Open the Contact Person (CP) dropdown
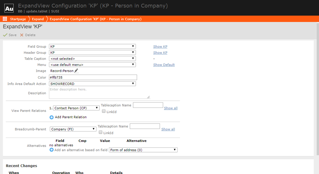The width and height of the screenshot is (319, 174). pos(76,108)
